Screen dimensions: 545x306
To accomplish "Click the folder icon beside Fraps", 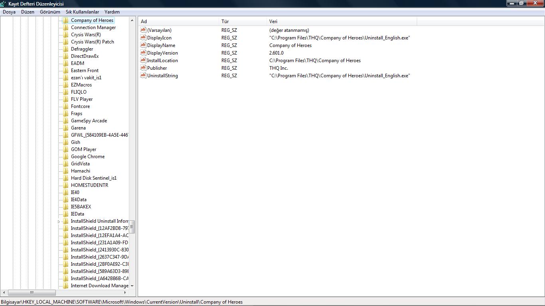I will (66, 114).
